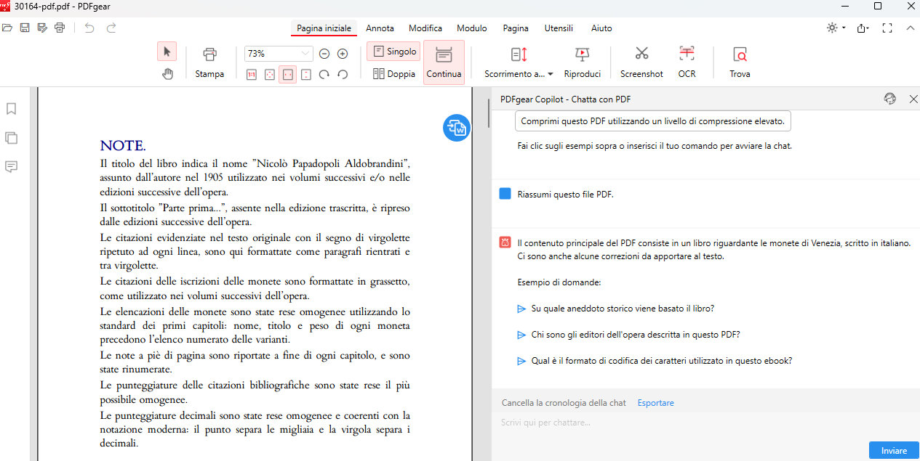Collapse the ribbon with the chevron
Screen dimensions: 920x461
click(x=910, y=28)
